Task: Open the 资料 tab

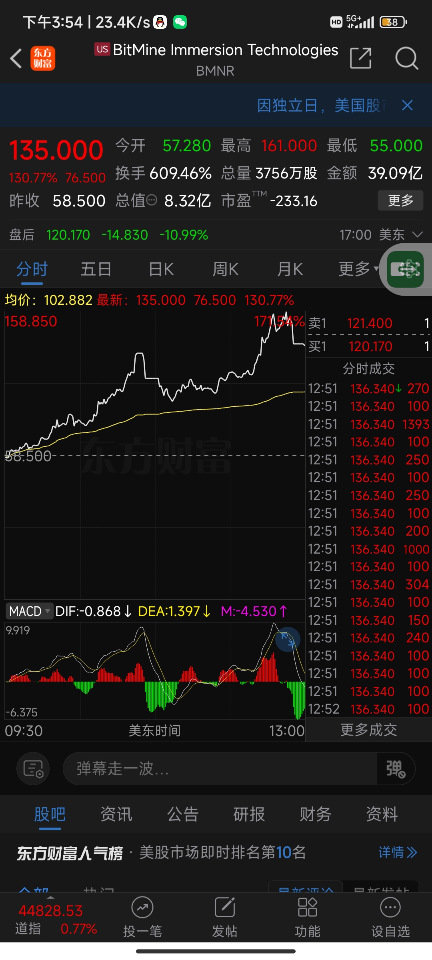Action: click(x=382, y=814)
